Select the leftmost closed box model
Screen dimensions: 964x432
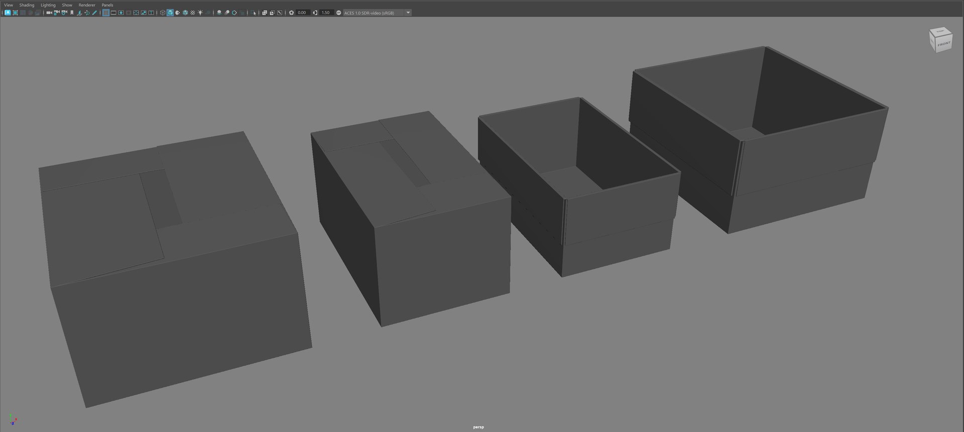pyautogui.click(x=176, y=271)
